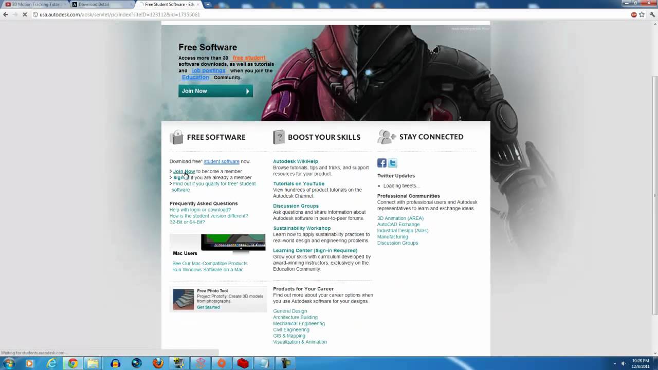Click the Free Software lock icon
The height and width of the screenshot is (370, 658).
[x=176, y=137]
